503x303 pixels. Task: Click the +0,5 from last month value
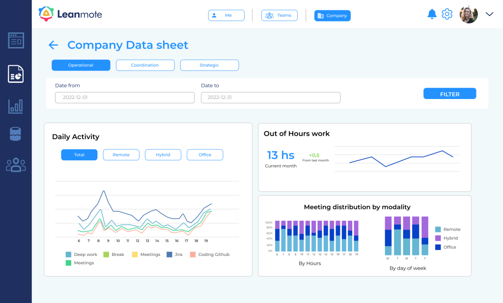click(314, 155)
